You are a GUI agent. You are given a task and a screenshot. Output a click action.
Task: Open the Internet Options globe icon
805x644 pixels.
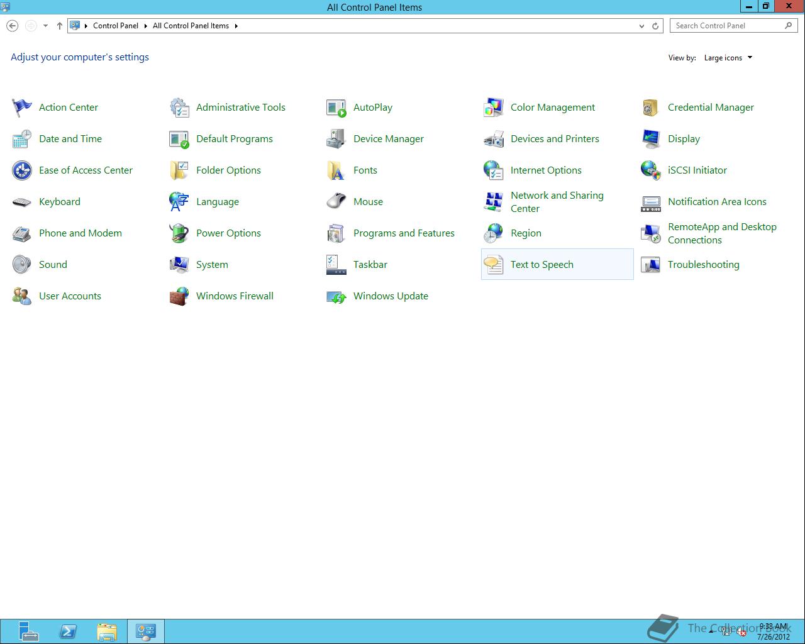(494, 170)
